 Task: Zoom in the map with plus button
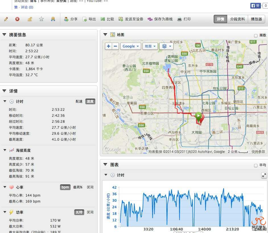click(108, 46)
